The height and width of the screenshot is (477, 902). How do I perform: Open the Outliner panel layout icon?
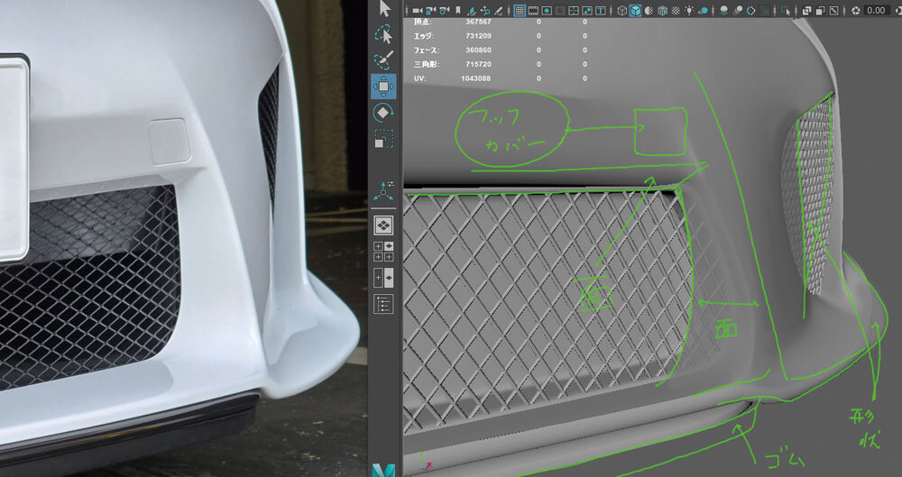pyautogui.click(x=383, y=304)
